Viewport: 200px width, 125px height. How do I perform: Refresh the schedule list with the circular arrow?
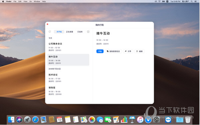point(50,32)
